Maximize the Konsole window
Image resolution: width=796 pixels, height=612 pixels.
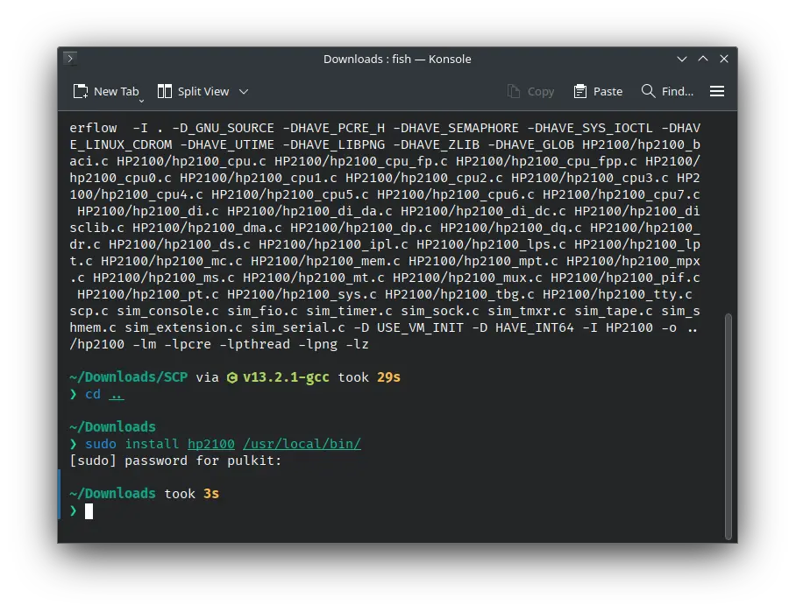click(703, 59)
